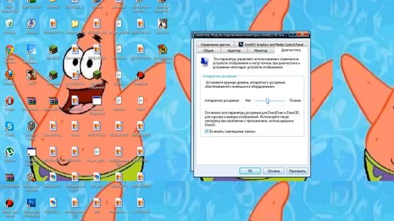
Task: Confirm the dialog with OK
Action: 250,171
